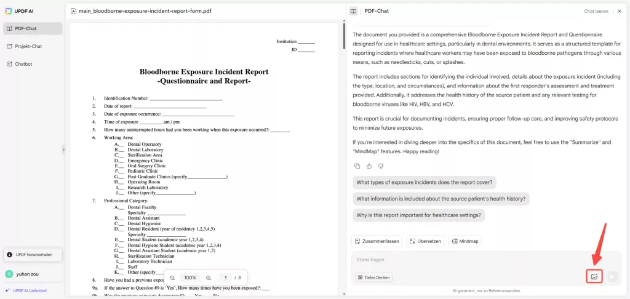Viewport: 630px width, 299px height.
Task: Dislike the response with the thumbs-down icon
Action: tap(381, 166)
